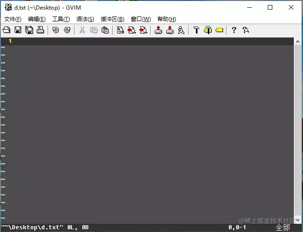Click the Open file toolbar icon
The image size is (303, 232).
6,30
